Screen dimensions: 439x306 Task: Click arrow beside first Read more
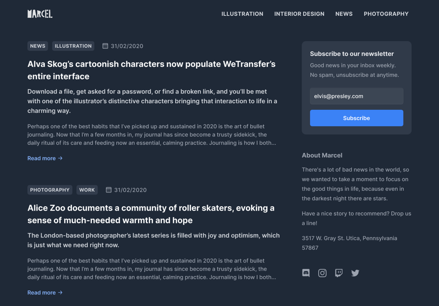point(60,158)
